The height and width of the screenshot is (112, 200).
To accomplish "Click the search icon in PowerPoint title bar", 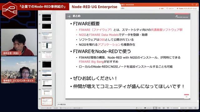I will [192, 5].
